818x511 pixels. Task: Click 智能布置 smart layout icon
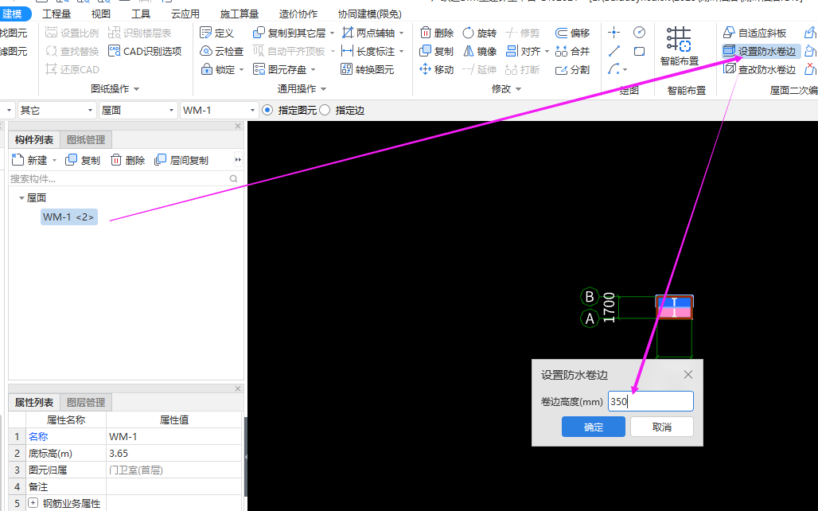(679, 40)
